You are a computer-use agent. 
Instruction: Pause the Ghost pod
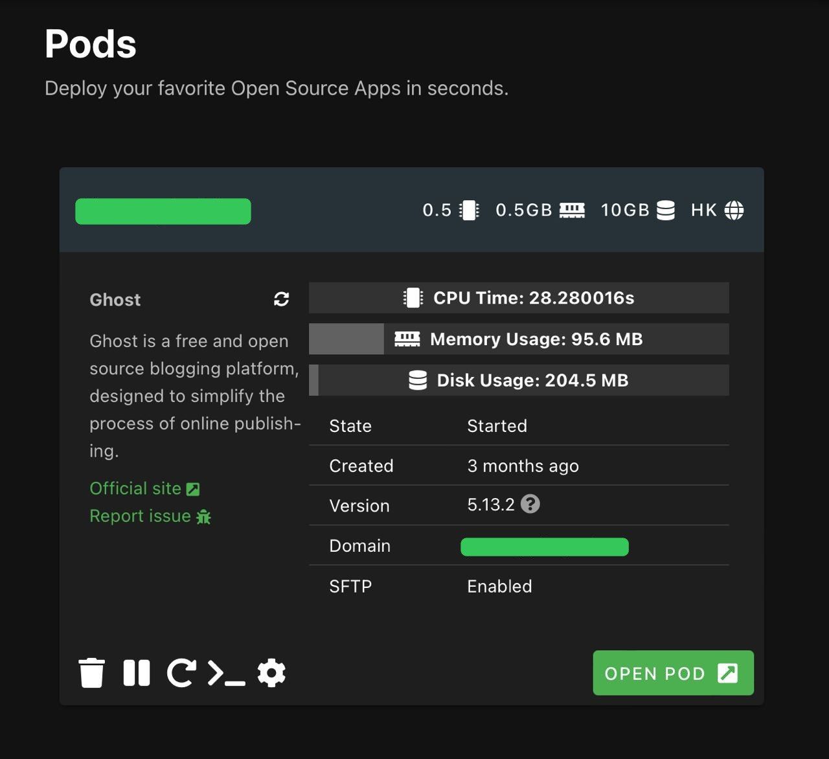(x=137, y=673)
